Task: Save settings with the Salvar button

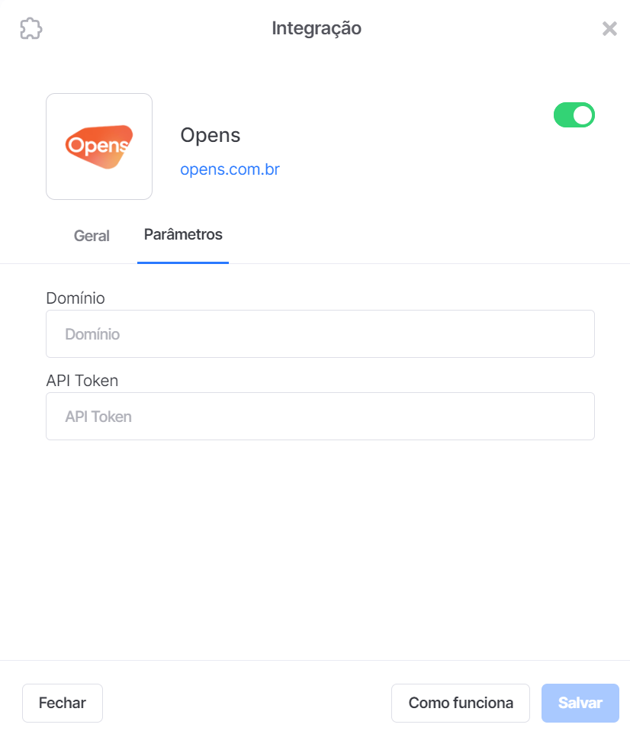Action: point(580,703)
